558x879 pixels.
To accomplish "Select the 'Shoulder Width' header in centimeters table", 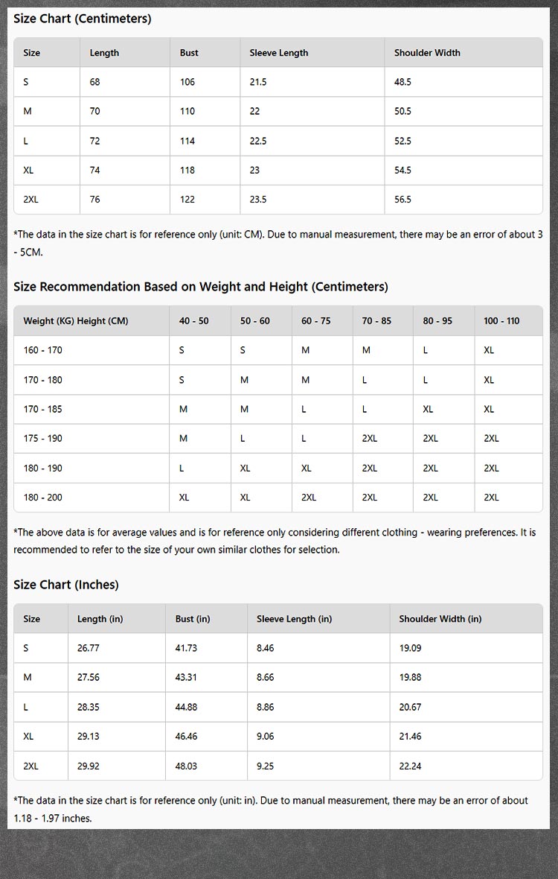I will (427, 53).
